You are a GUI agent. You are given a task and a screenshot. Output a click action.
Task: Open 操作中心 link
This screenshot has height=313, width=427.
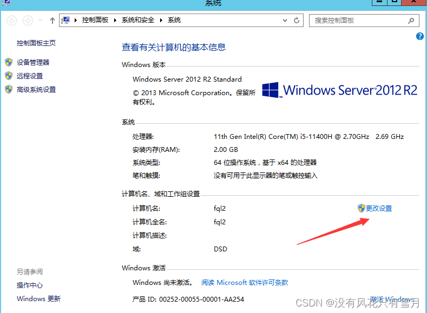(x=30, y=285)
